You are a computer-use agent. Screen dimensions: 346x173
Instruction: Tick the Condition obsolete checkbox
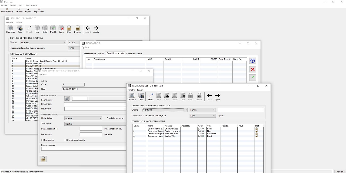(x=65, y=140)
